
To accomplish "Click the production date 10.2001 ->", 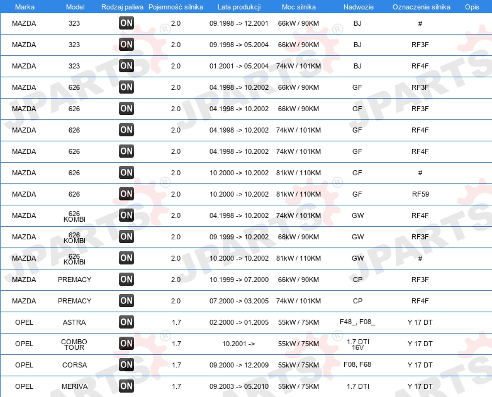I will (x=238, y=344).
